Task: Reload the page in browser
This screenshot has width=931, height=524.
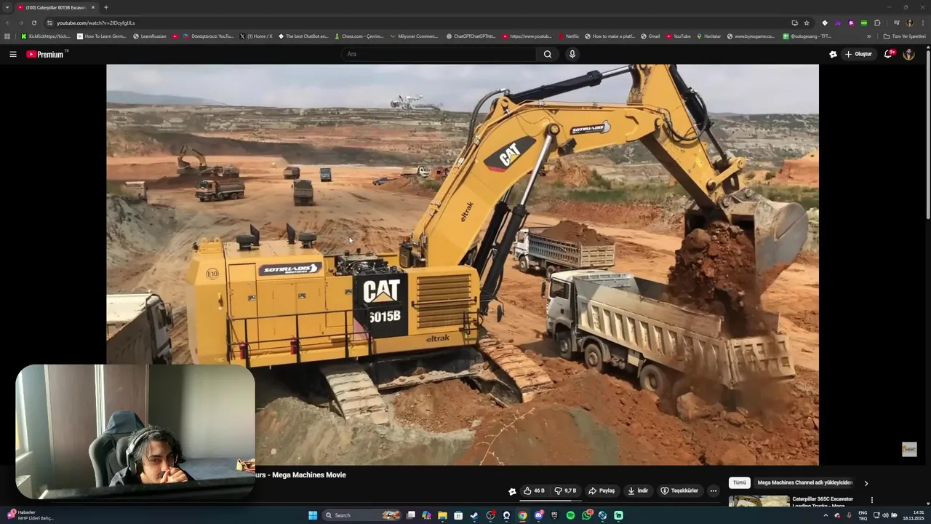Action: click(x=33, y=23)
